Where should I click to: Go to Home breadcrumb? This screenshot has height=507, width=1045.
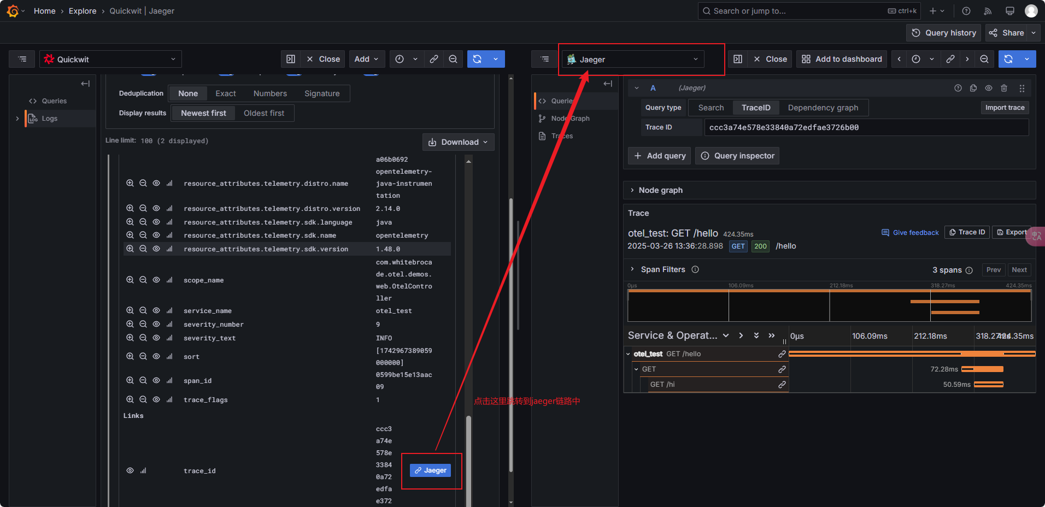pos(44,11)
